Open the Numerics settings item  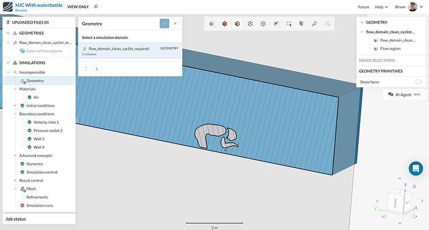(x=34, y=164)
